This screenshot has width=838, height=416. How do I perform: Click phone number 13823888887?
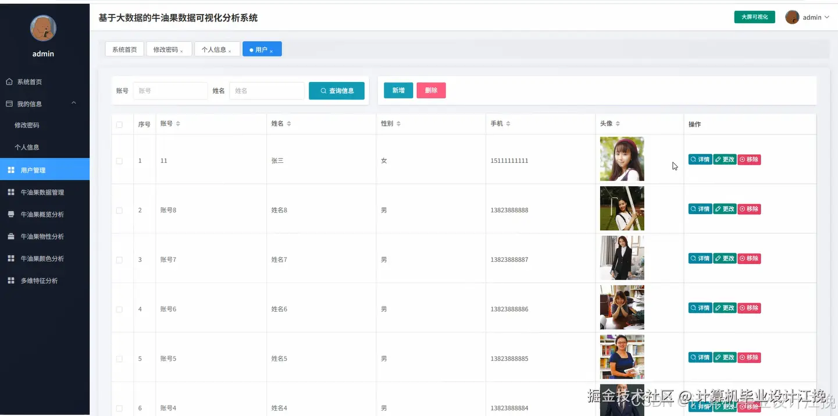click(x=509, y=259)
